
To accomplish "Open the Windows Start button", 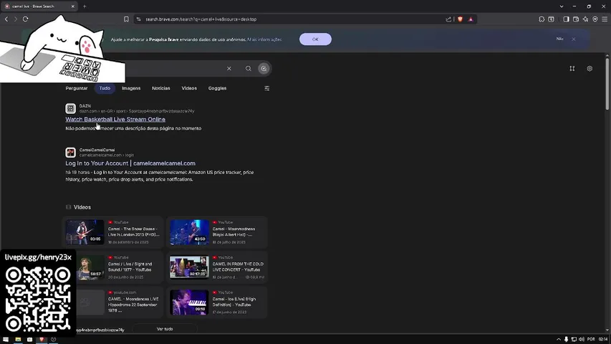I will [x=6, y=339].
